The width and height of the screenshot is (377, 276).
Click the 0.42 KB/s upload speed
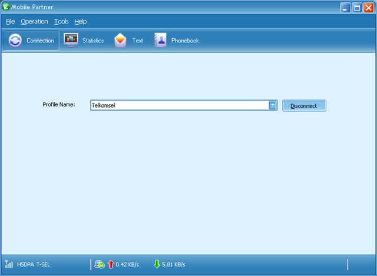click(127, 264)
